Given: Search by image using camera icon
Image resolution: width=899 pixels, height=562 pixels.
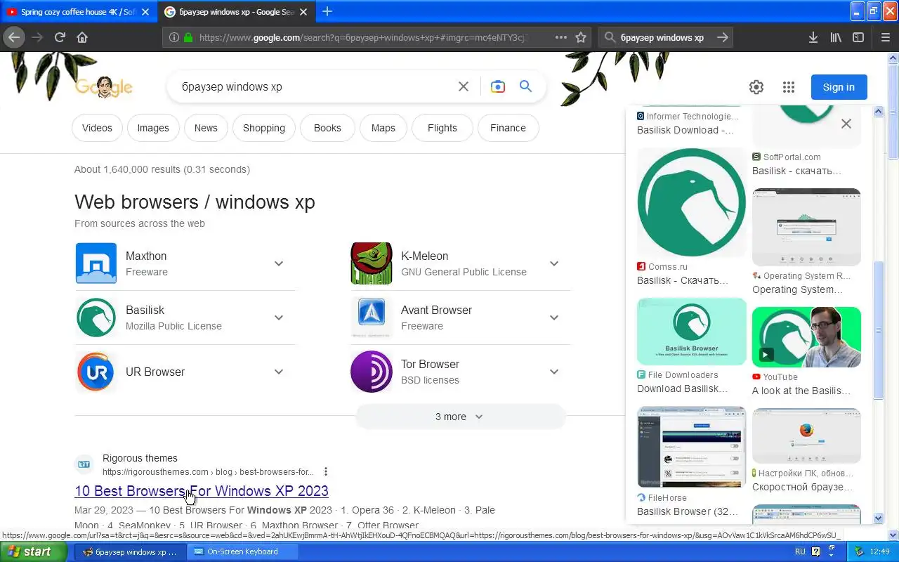Looking at the screenshot, I should coord(498,86).
